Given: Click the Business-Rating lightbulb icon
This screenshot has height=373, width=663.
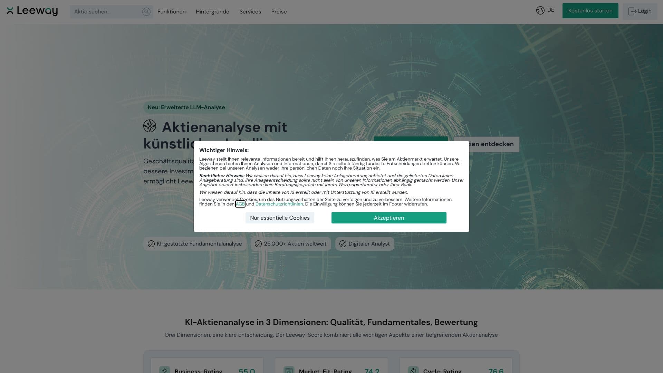Looking at the screenshot, I should coord(165,370).
